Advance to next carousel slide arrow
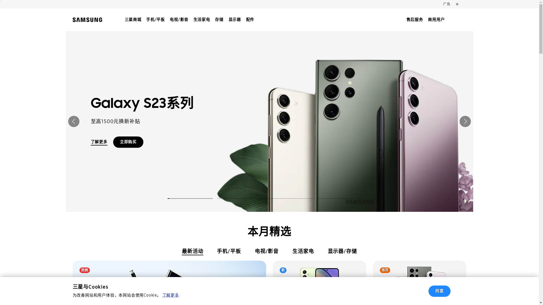 click(x=465, y=121)
